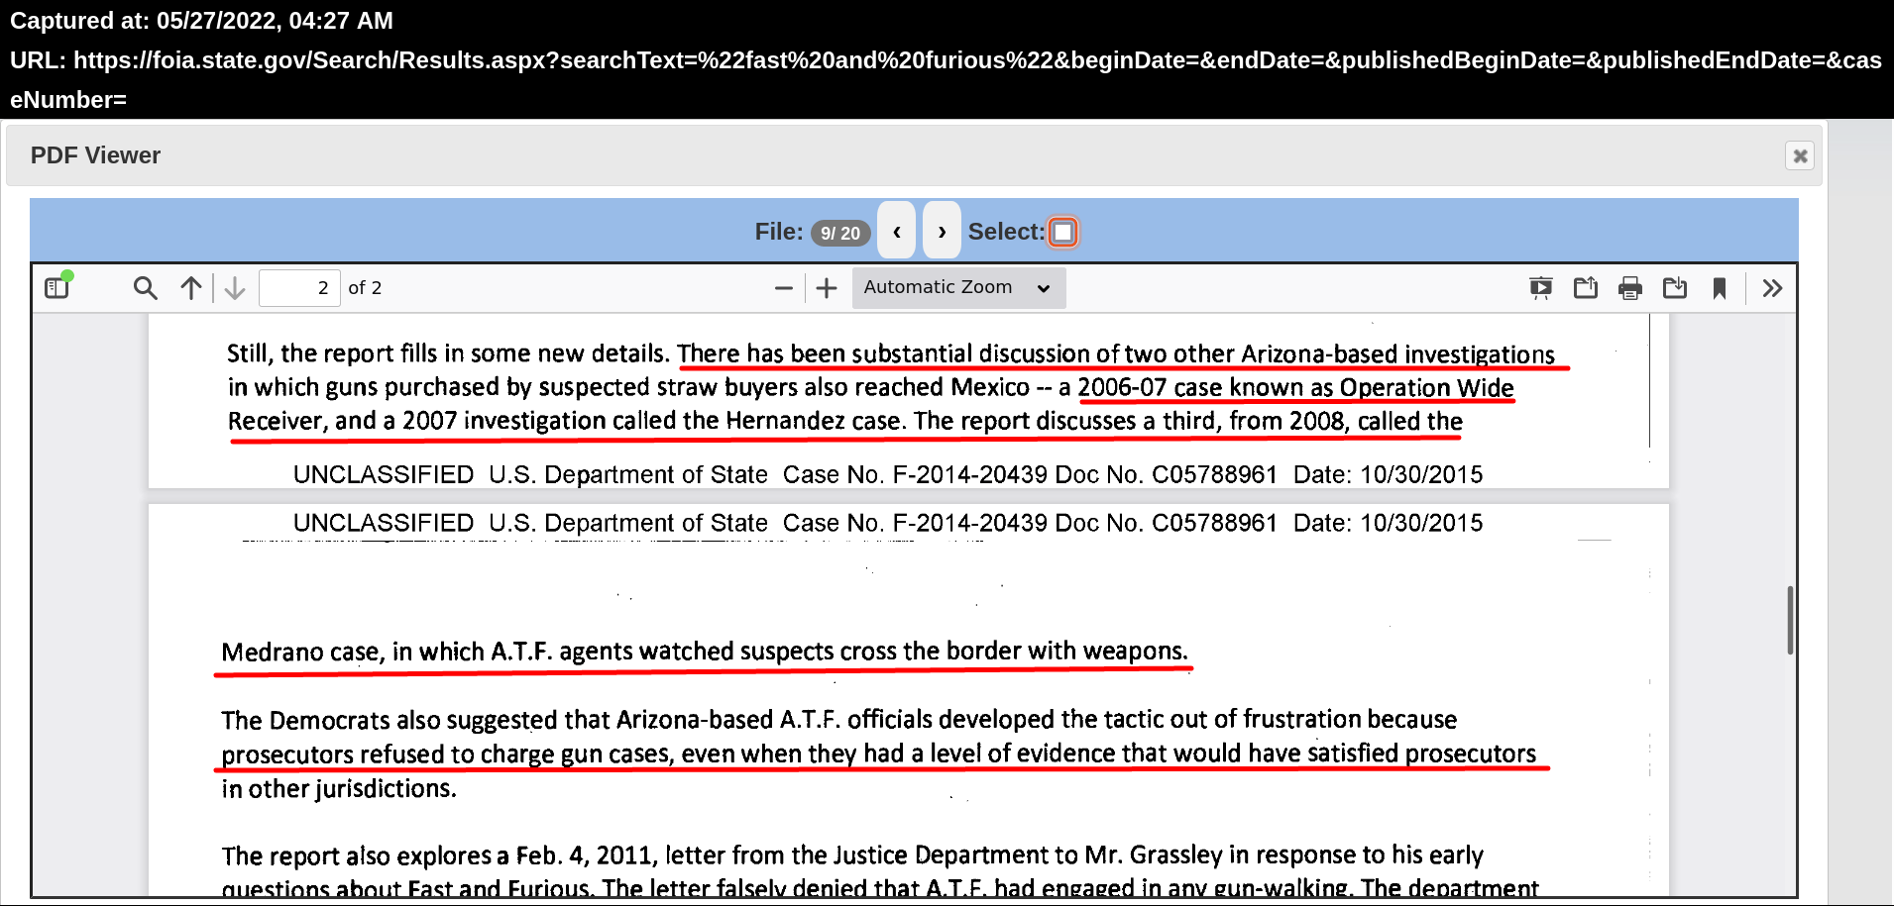Click text 'in other jurisdictions.'
The image size is (1894, 906).
point(339,789)
